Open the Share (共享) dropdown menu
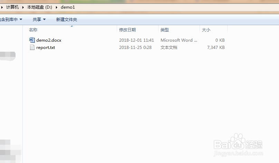The image size is (279, 163). tap(39, 19)
